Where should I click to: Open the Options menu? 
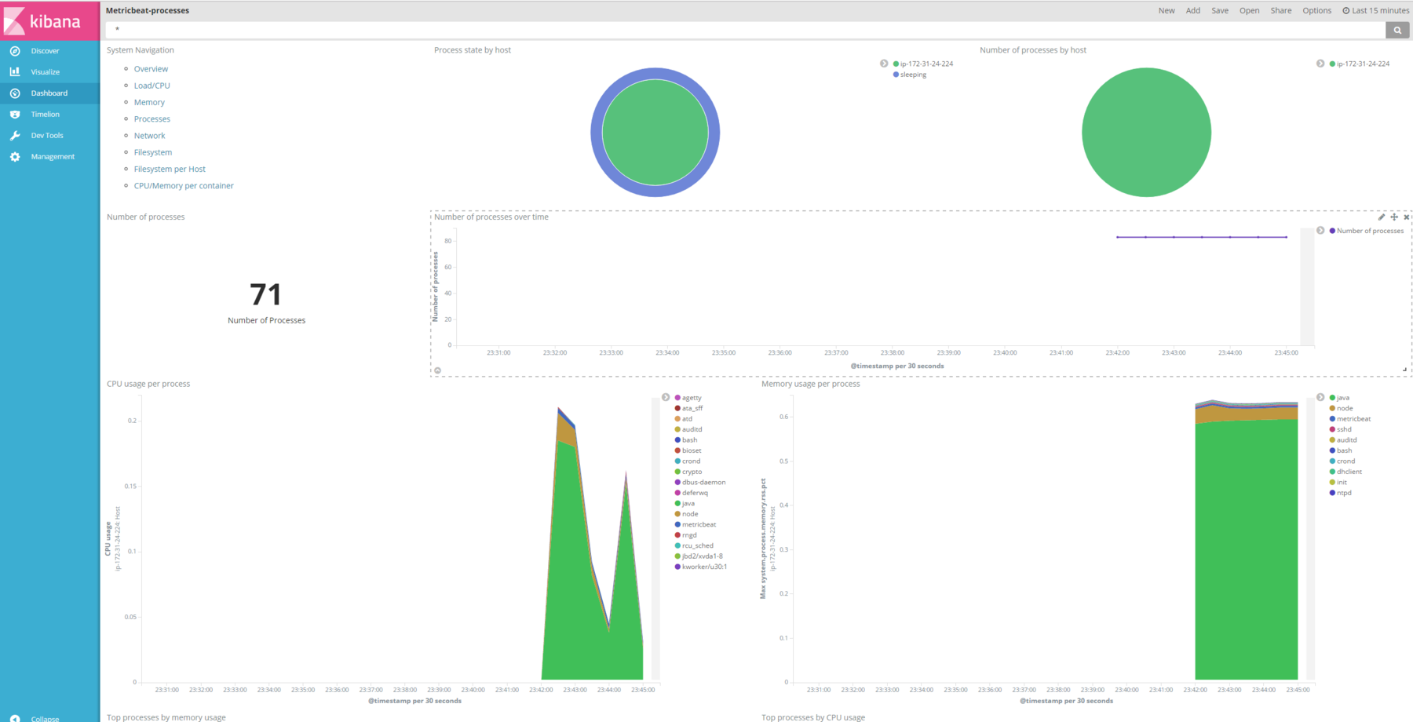coord(1316,11)
